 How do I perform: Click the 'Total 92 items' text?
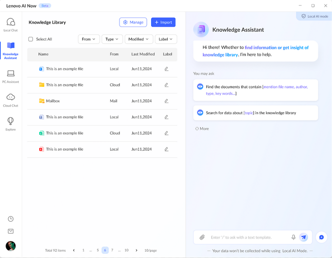pyautogui.click(x=55, y=250)
